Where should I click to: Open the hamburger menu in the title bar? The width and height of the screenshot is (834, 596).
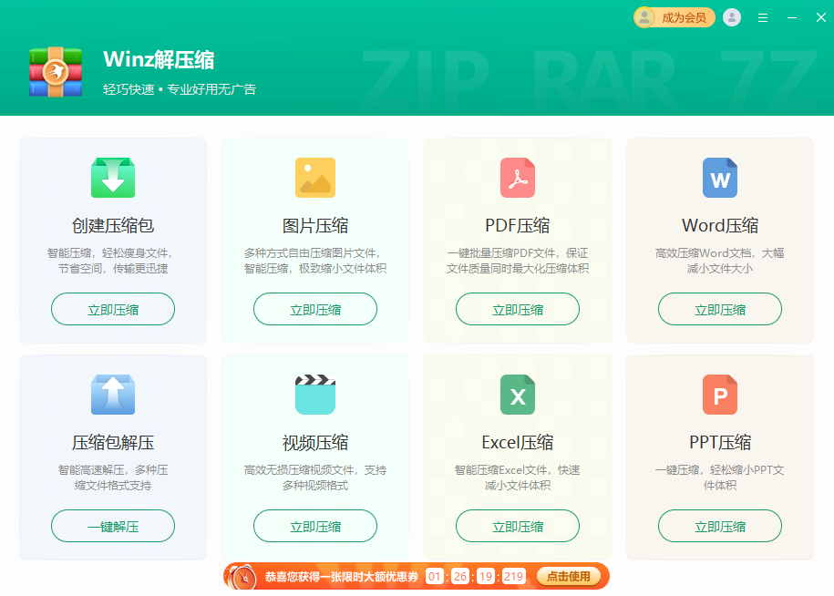[762, 16]
